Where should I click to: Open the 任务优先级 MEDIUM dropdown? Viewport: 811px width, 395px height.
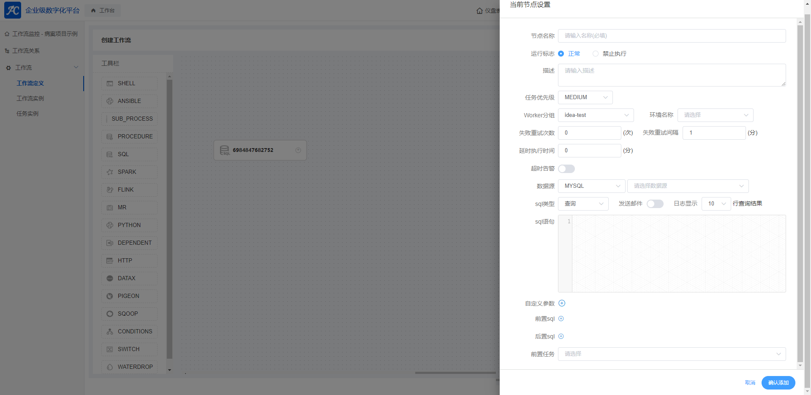[x=585, y=97]
